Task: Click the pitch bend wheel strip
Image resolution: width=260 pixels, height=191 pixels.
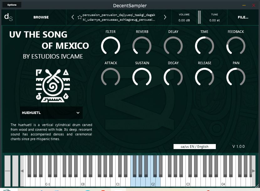Action: pyautogui.click(x=7, y=171)
